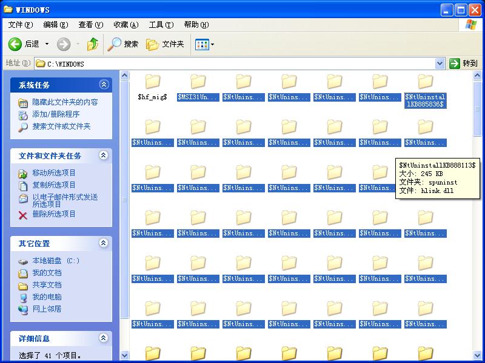This screenshot has height=363, width=485.
Task: Click the 移动所选项目 move icon
Action: point(23,174)
